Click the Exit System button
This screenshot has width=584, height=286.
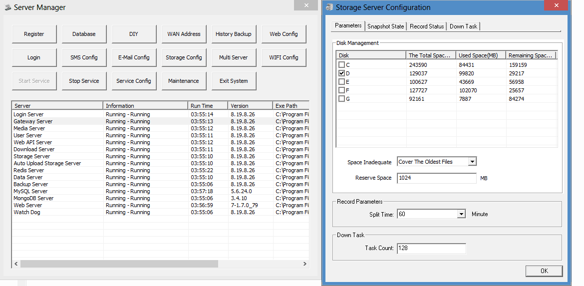point(234,81)
